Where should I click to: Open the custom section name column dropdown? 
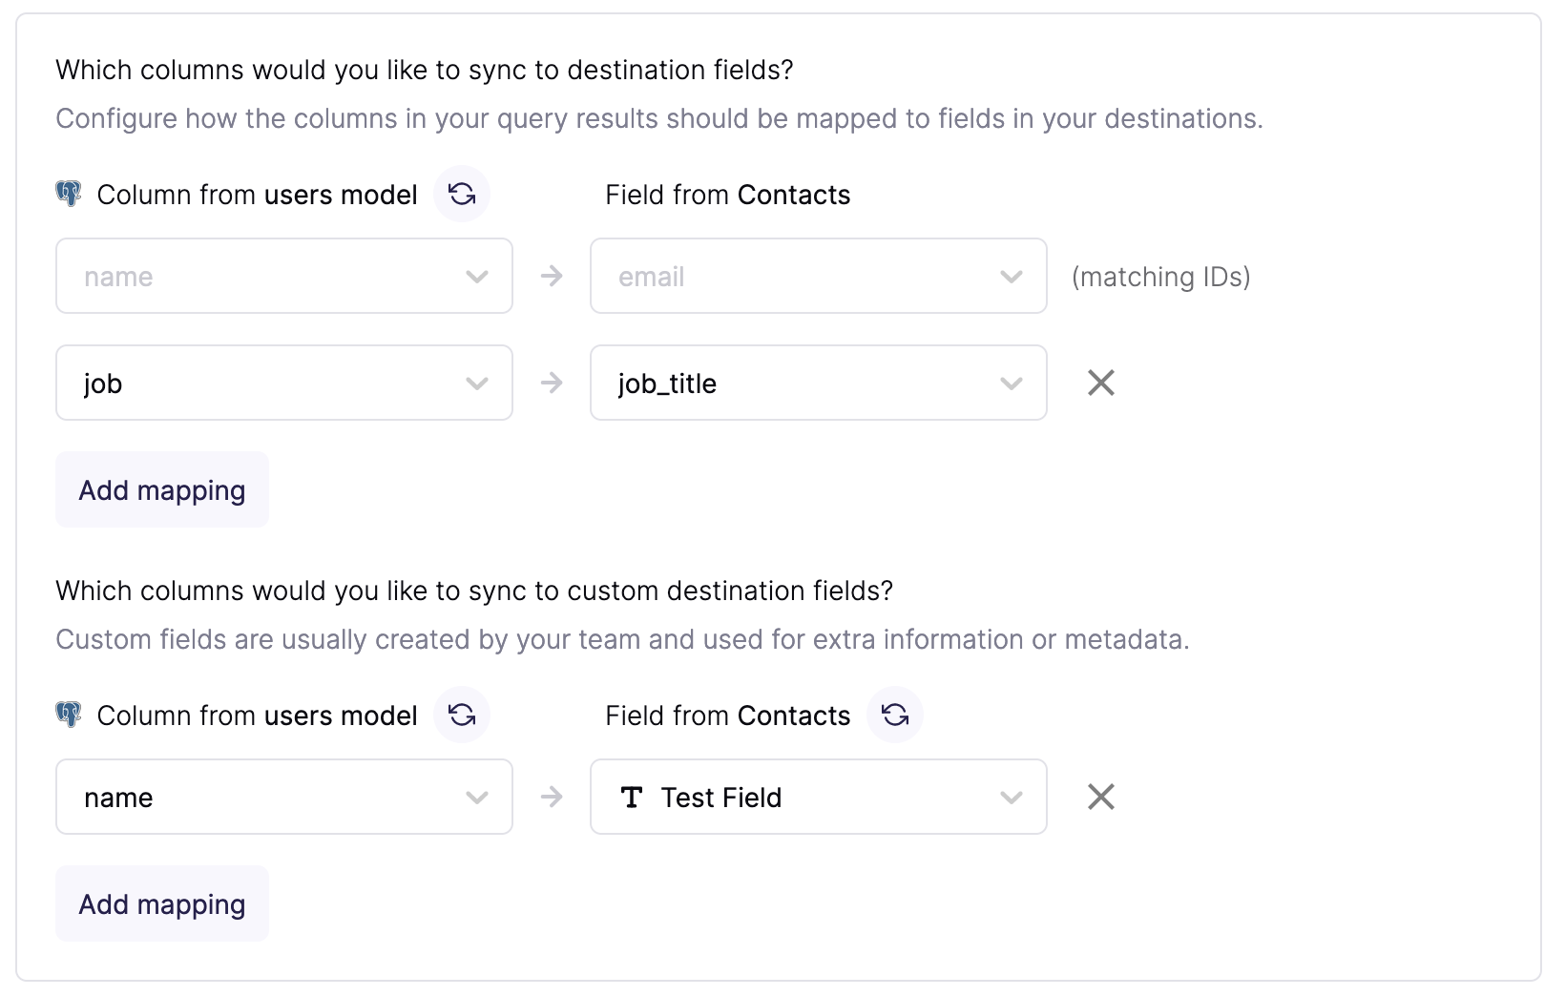[284, 797]
